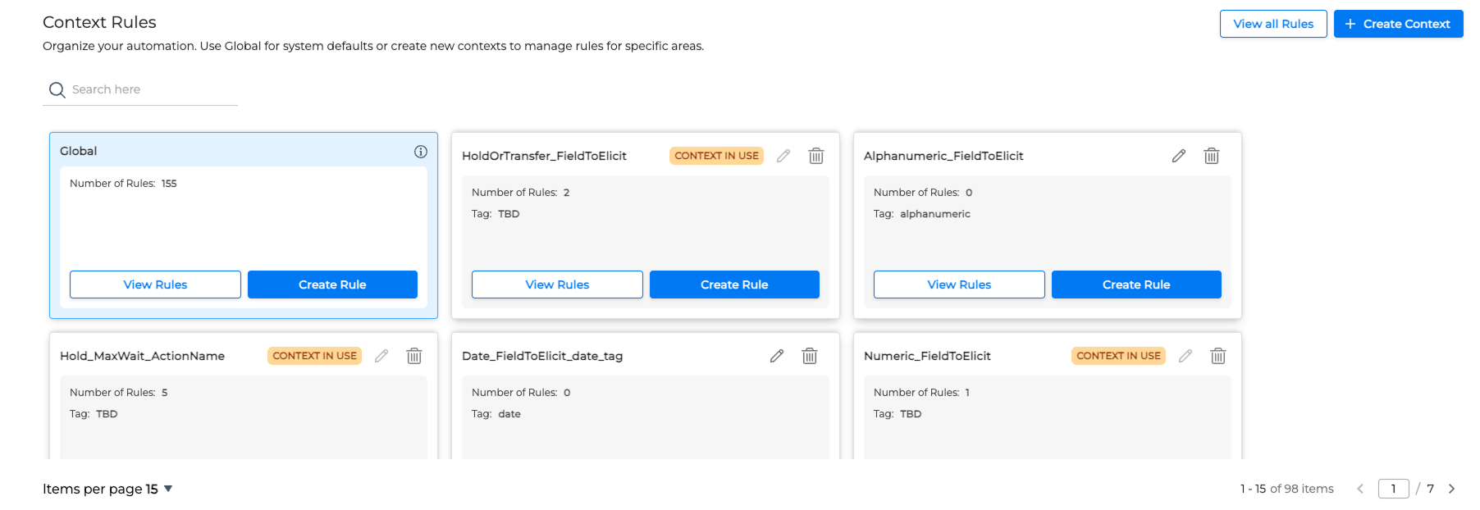Edit the Alphanumeric_FieldToElicit context
The width and height of the screenshot is (1480, 510).
[x=1179, y=156]
